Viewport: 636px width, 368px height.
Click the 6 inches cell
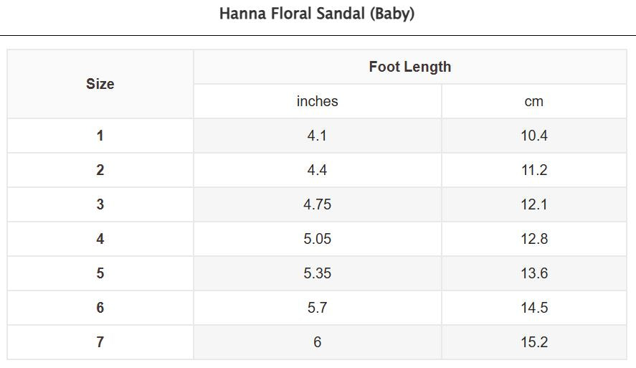pos(317,342)
